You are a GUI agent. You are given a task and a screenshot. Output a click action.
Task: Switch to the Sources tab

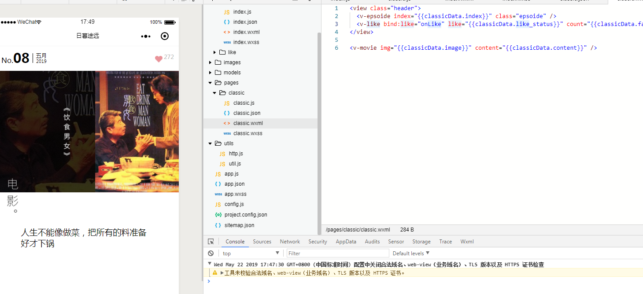click(x=262, y=242)
